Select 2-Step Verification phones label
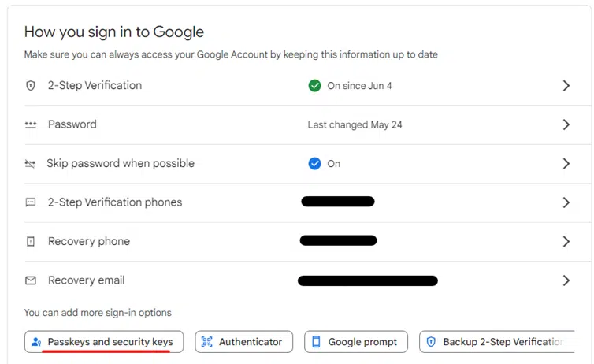 point(115,202)
